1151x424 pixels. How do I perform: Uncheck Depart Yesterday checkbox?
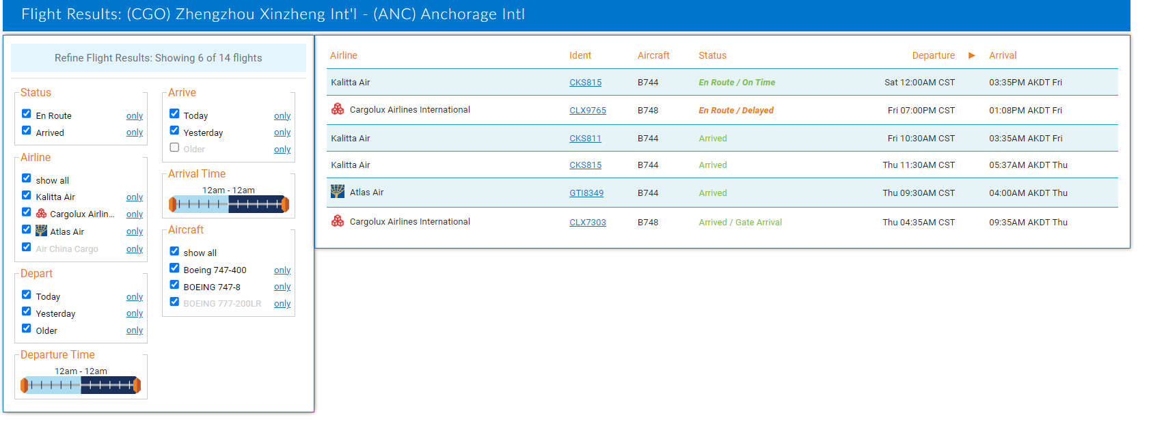[x=27, y=311]
